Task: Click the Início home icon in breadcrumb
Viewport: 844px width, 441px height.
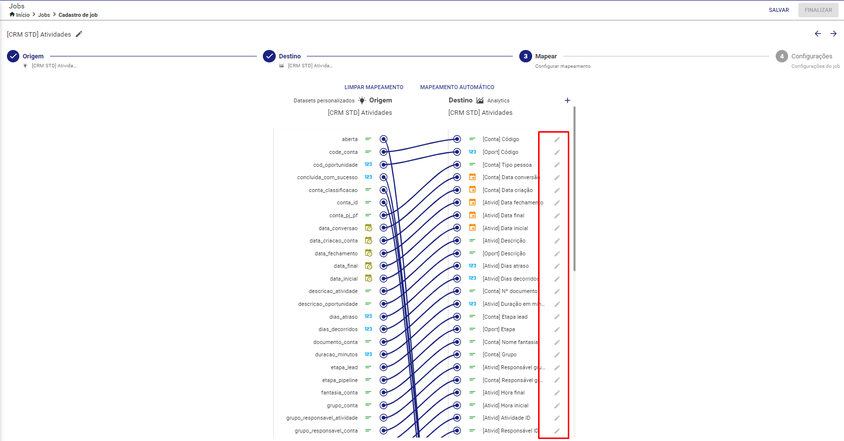Action: (12, 14)
